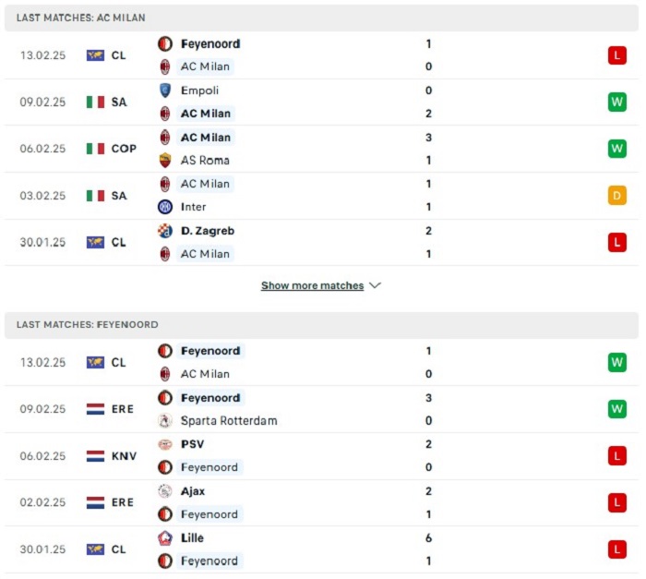Screen dimensions: 646x579
Task: Click the Sparta Rotterdam crest icon
Action: coord(165,421)
